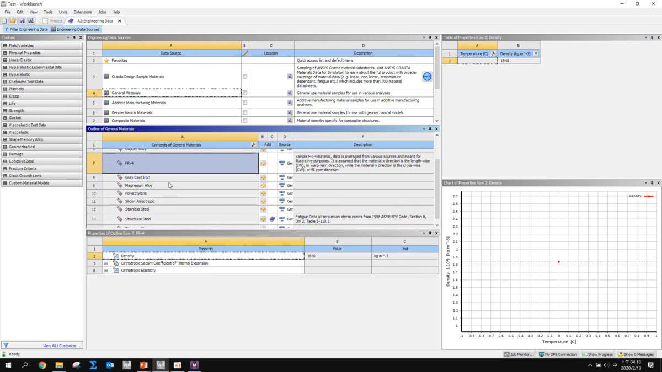Select the Favorites data source row
The height and width of the screenshot is (372, 662).
(x=172, y=60)
